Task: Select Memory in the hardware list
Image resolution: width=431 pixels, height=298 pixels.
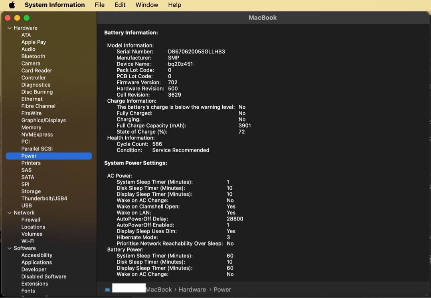Action: tap(31, 127)
